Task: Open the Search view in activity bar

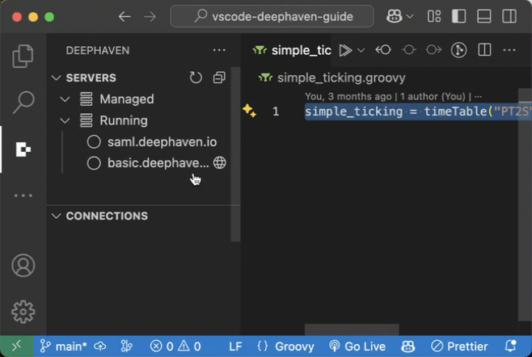Action: point(23,103)
